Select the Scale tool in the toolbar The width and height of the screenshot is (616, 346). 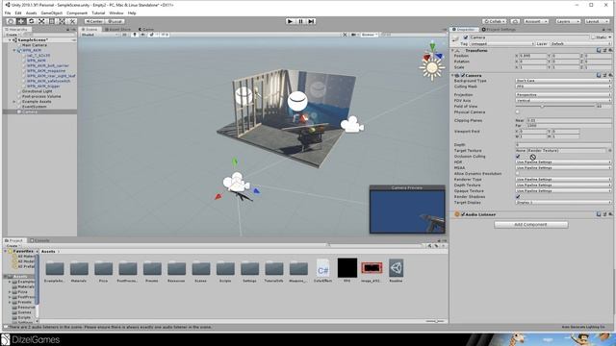click(41, 21)
